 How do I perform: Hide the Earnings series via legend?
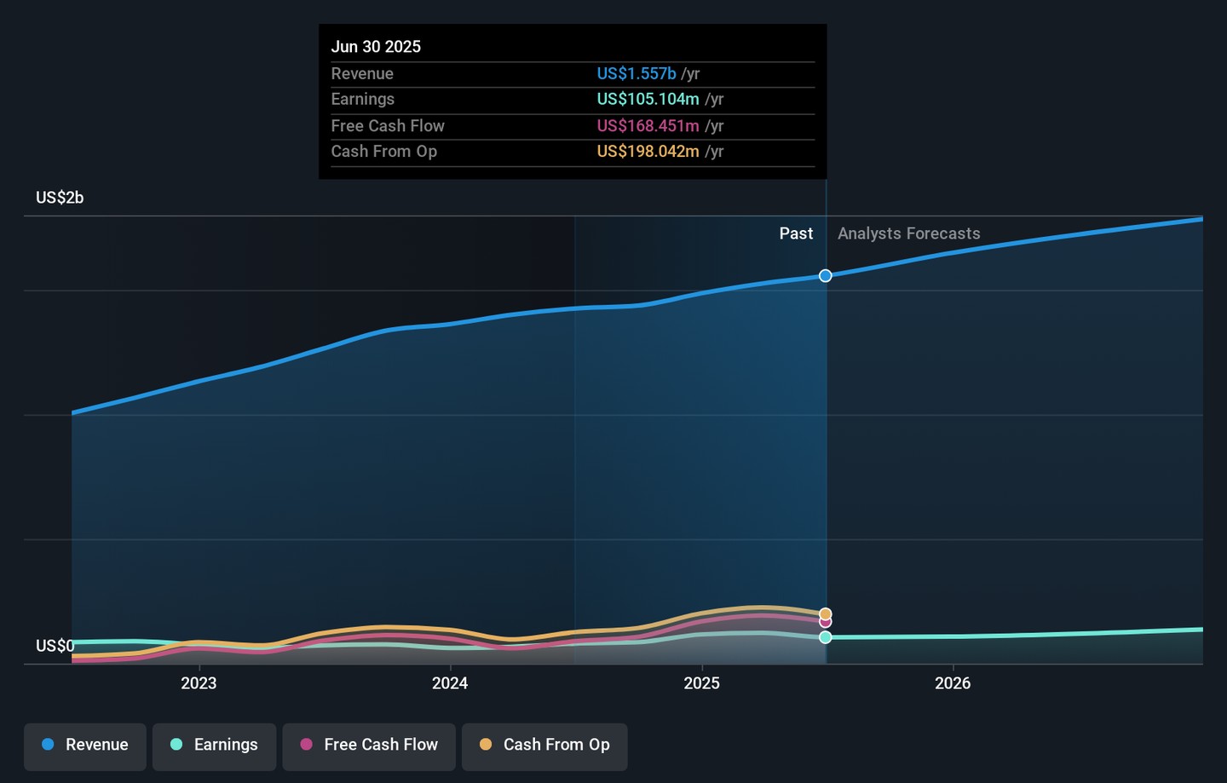(x=214, y=746)
